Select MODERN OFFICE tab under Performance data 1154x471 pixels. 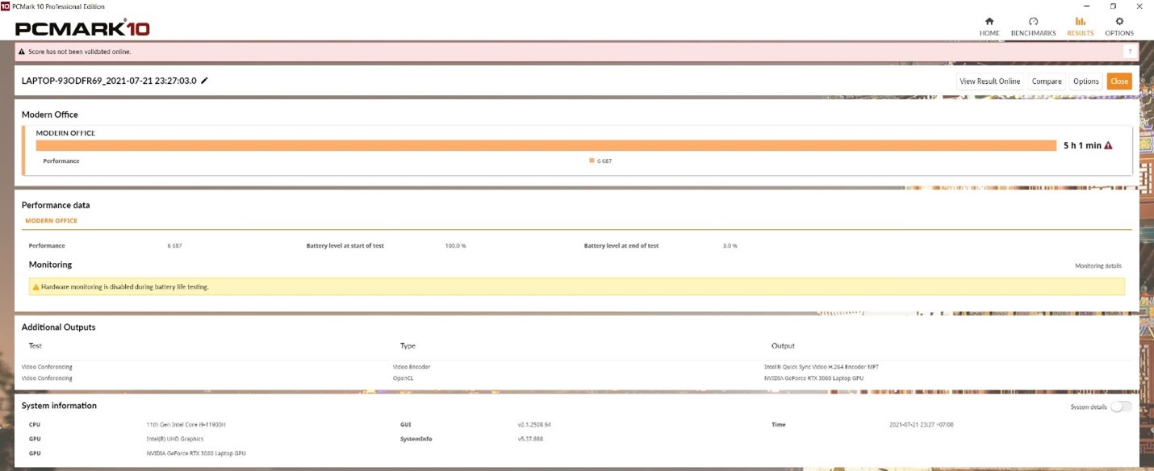tap(51, 221)
